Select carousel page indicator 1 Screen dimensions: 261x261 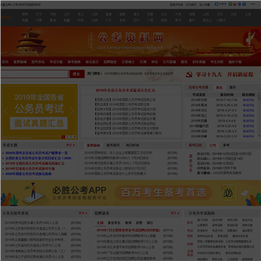(63, 137)
